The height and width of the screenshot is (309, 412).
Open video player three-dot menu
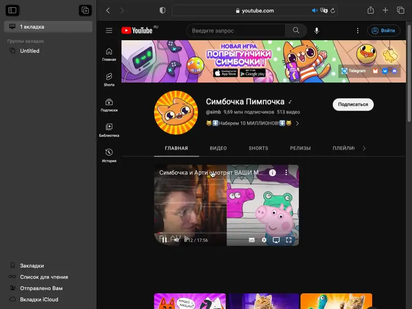286,173
